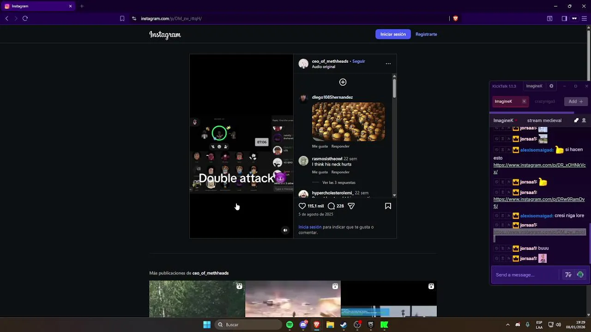
Task: Open the post options three-dots menu
Action: coord(388,64)
